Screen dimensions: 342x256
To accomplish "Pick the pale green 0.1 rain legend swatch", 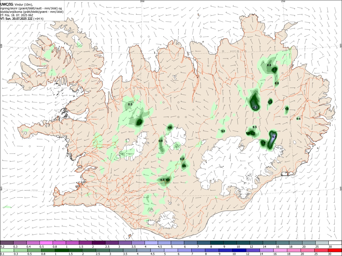I will click(7, 250).
